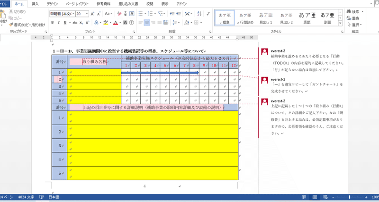Image resolution: width=379 pixels, height=202 pixels.
Task: Open the ホーム tab
Action: point(19,4)
